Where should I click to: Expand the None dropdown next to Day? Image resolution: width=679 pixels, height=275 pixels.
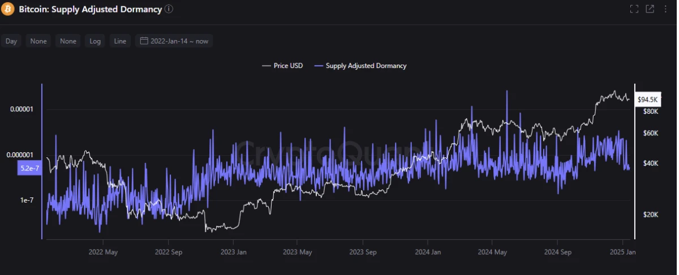coord(38,41)
